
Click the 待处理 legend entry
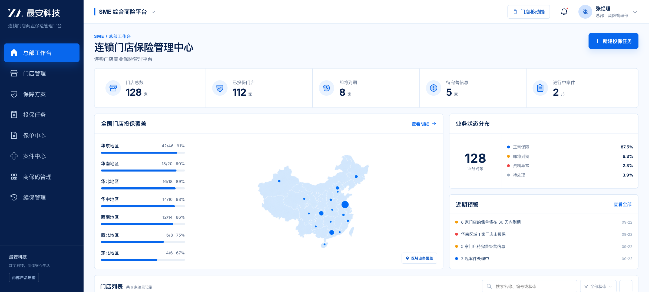point(570,175)
